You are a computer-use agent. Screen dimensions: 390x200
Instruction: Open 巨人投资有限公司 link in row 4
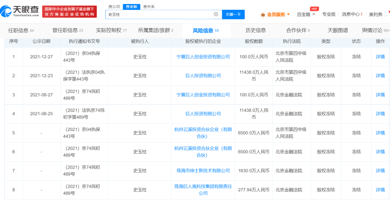click(x=203, y=114)
